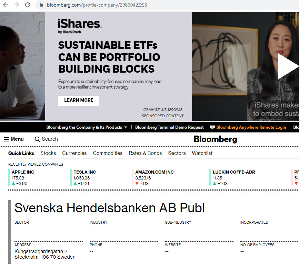Open the APPLE INC recently viewed company
The image size is (299, 268).
[x=23, y=172]
